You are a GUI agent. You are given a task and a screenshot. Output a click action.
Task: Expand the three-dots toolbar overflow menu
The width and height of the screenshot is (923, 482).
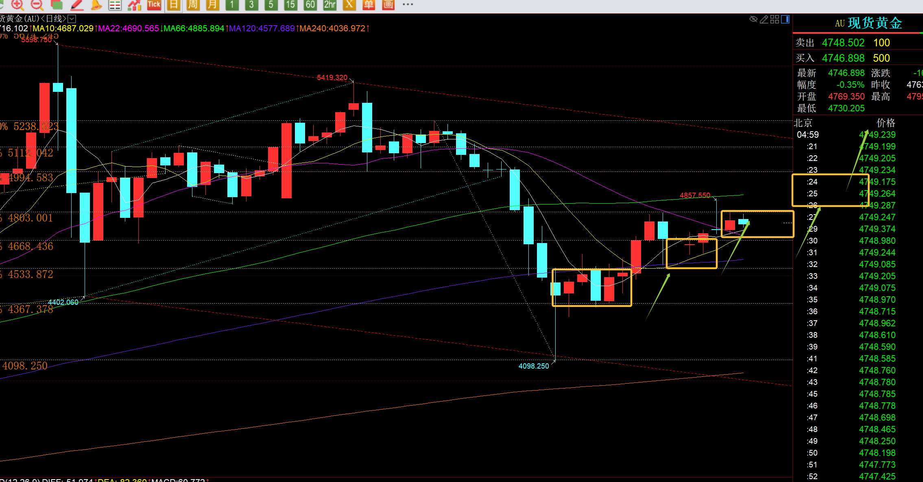[408, 4]
